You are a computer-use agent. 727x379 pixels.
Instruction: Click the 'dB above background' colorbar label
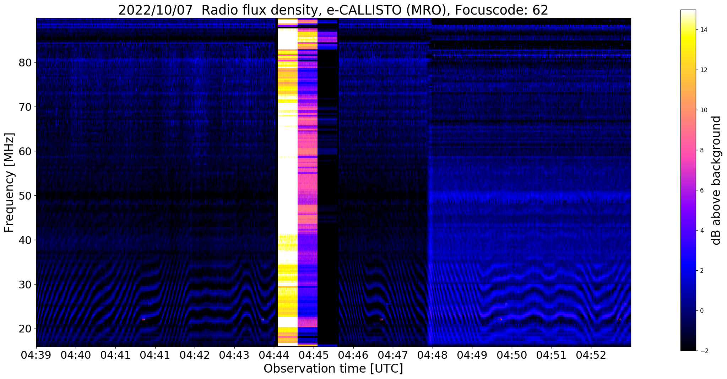click(716, 180)
